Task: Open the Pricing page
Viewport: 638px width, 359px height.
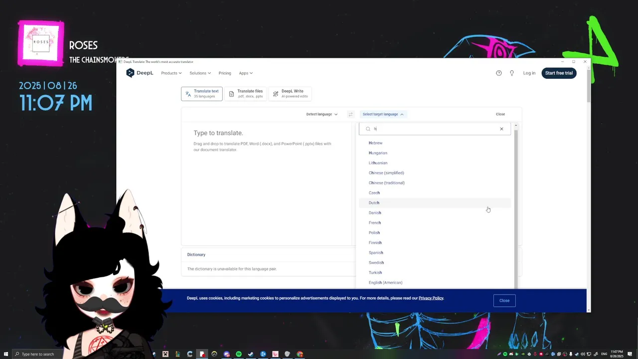Action: click(x=225, y=73)
